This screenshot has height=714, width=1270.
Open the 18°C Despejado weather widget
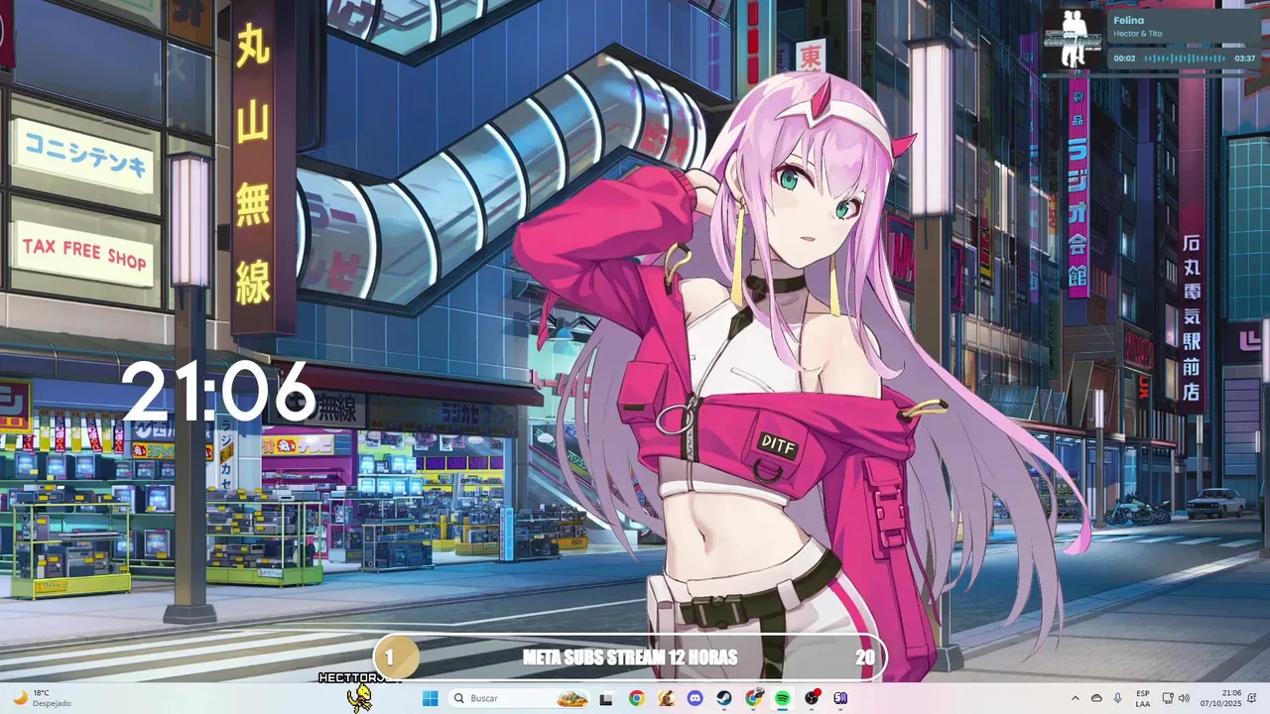coord(42,698)
